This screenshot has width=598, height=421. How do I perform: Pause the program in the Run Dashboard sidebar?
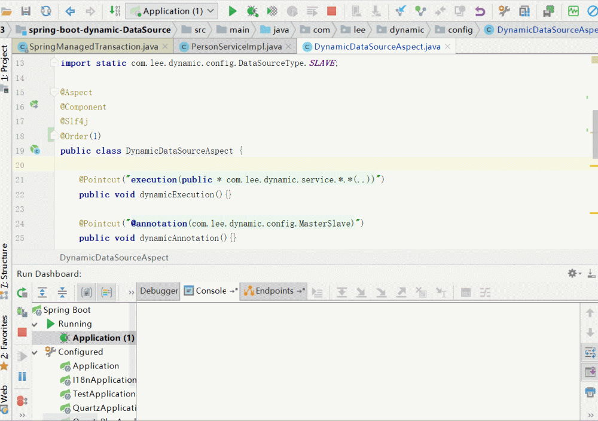tap(22, 376)
